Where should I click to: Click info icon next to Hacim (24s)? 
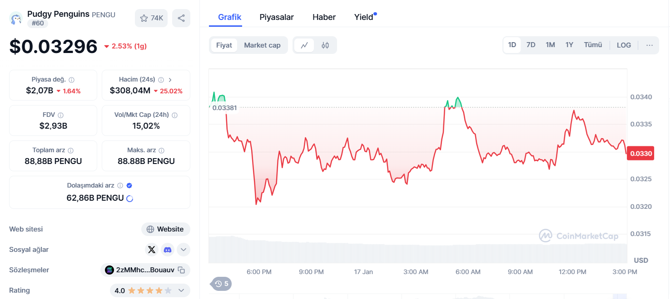(161, 80)
